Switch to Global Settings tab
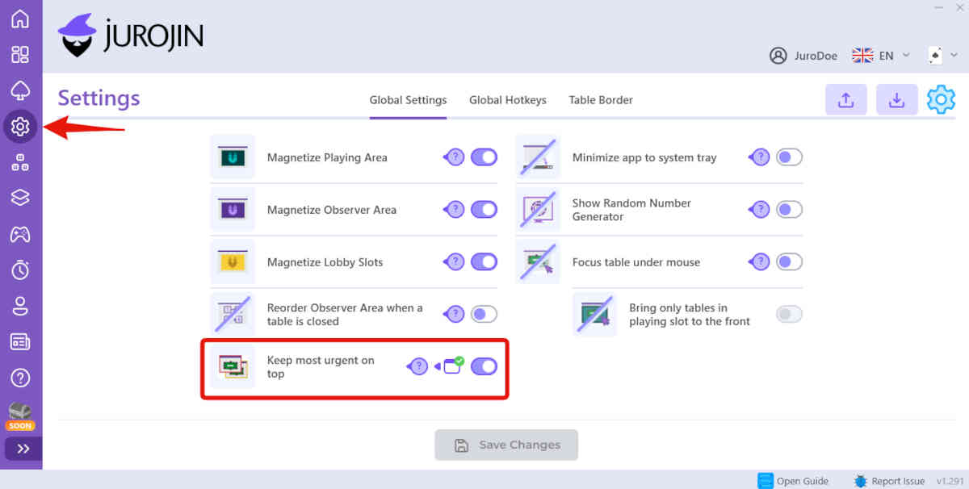 [408, 100]
